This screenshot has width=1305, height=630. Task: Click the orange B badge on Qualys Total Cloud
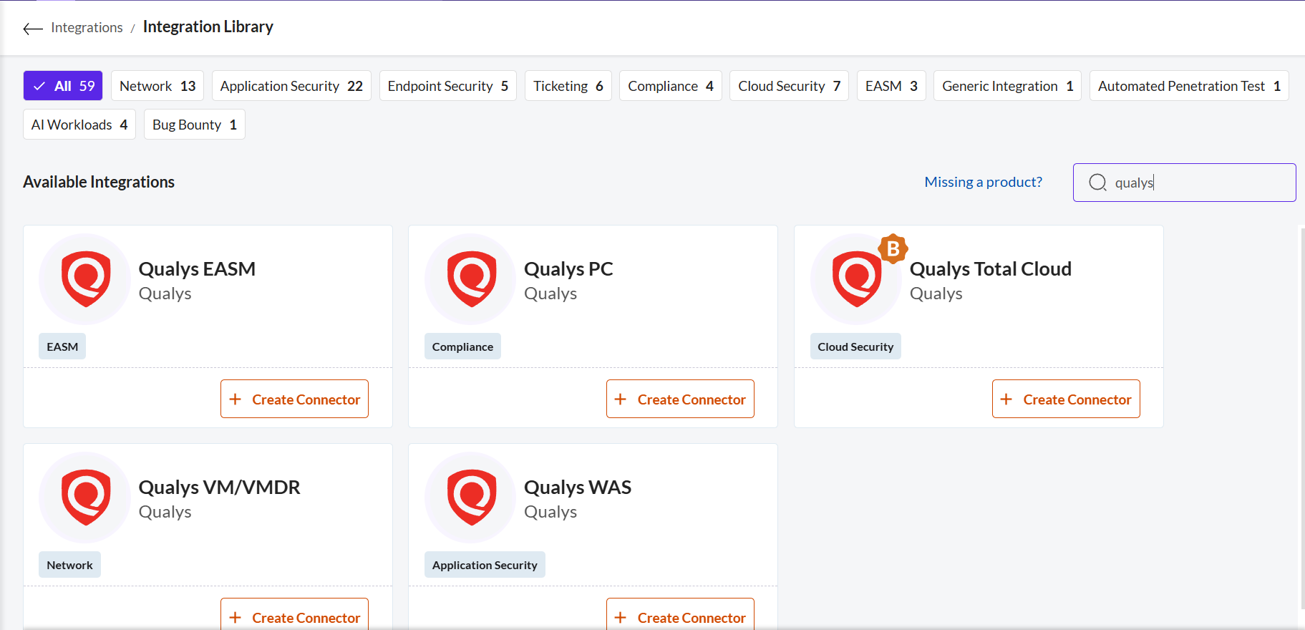click(x=893, y=248)
